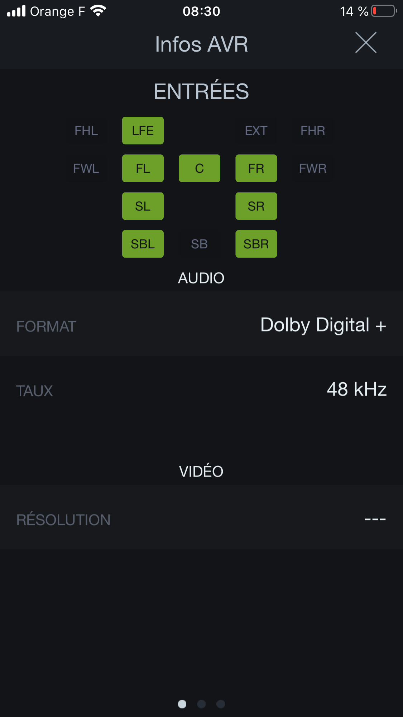Tap the inactive FWR channel

(x=313, y=168)
